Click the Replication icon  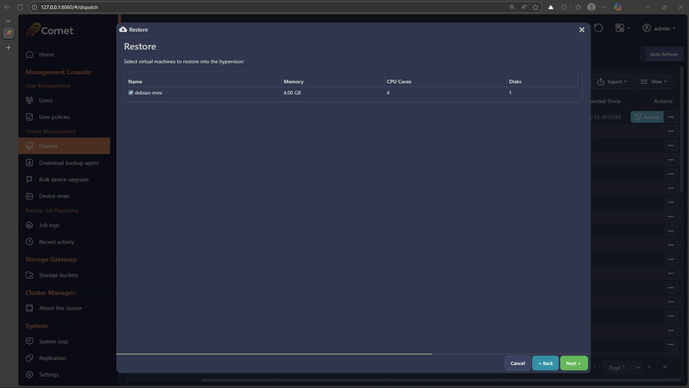[29, 358]
